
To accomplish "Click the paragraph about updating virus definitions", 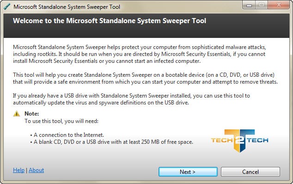I will pyautogui.click(x=131, y=99).
